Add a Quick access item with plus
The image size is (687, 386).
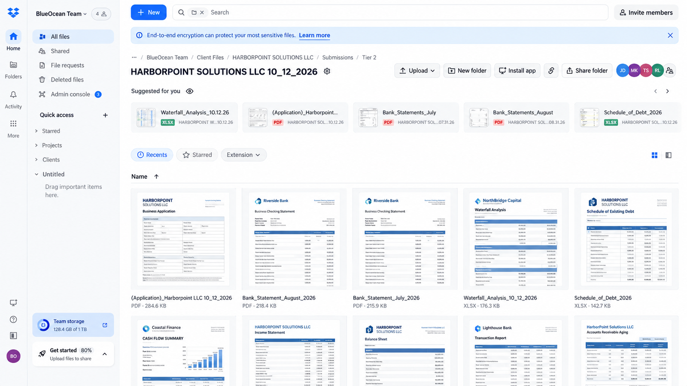point(105,115)
